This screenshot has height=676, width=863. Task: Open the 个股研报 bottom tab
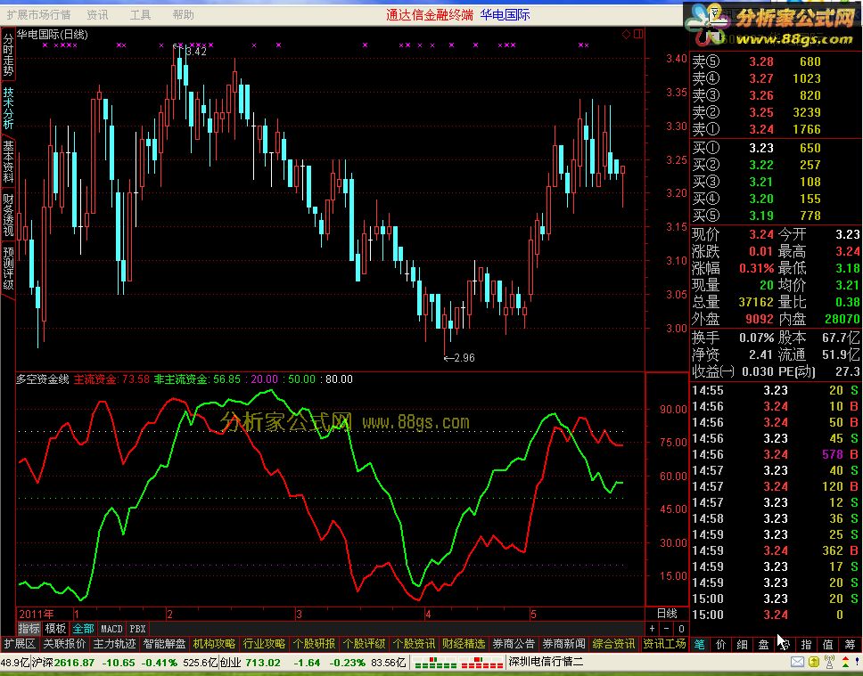pyautogui.click(x=315, y=644)
